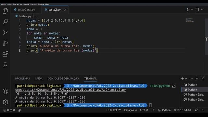This screenshot has width=208, height=117.
Task: Click Ln 8, Col 39 in the status bar
Action: point(113,110)
